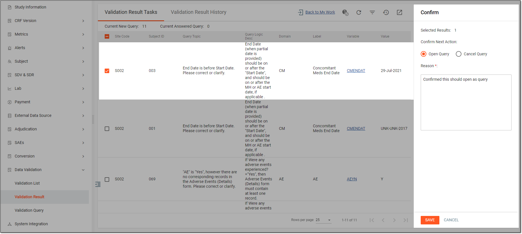This screenshot has height=234, width=522.
Task: Expand the Payment menu chevron
Action: (x=83, y=102)
